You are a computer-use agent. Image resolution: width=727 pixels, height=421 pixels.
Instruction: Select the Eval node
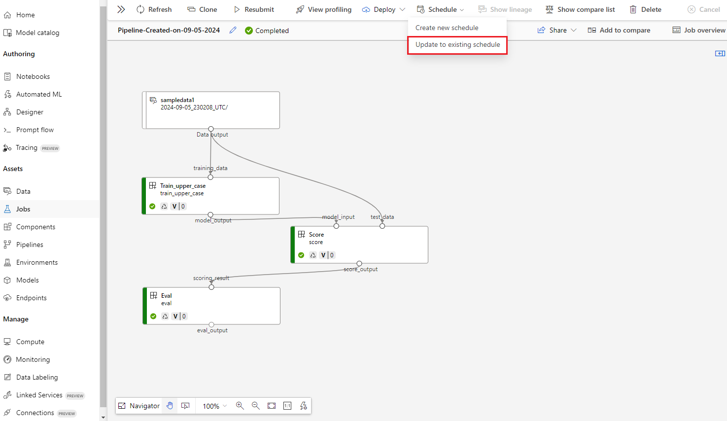point(211,306)
